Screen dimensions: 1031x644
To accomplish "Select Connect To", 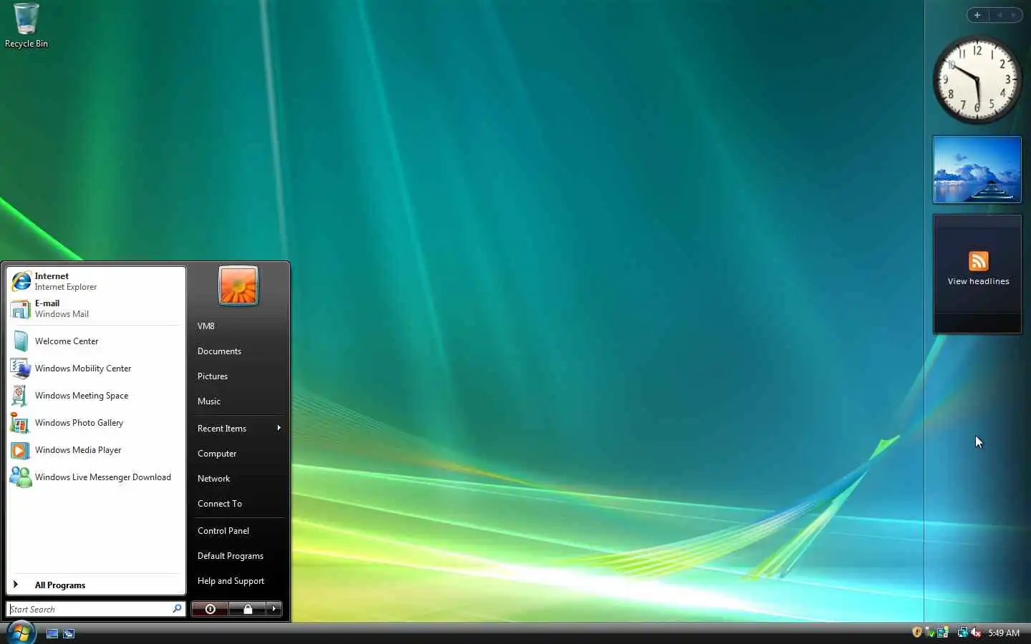I will pos(238,504).
